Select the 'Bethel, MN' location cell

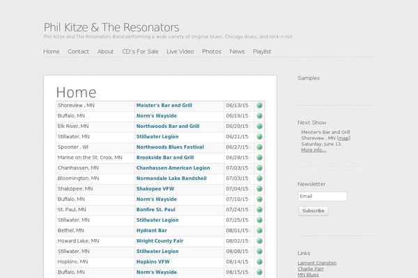[95, 231]
